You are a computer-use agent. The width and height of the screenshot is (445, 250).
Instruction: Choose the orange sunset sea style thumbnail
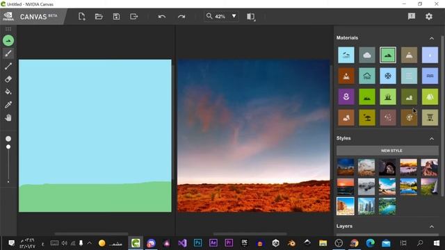click(x=346, y=187)
